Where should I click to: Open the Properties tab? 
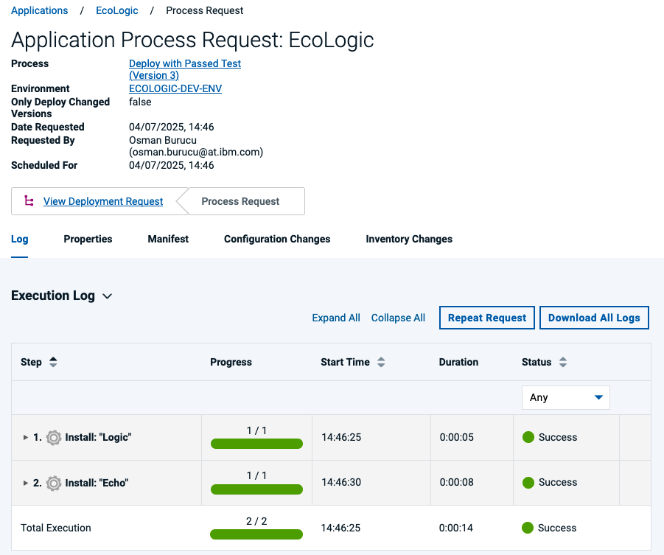pyautogui.click(x=88, y=239)
